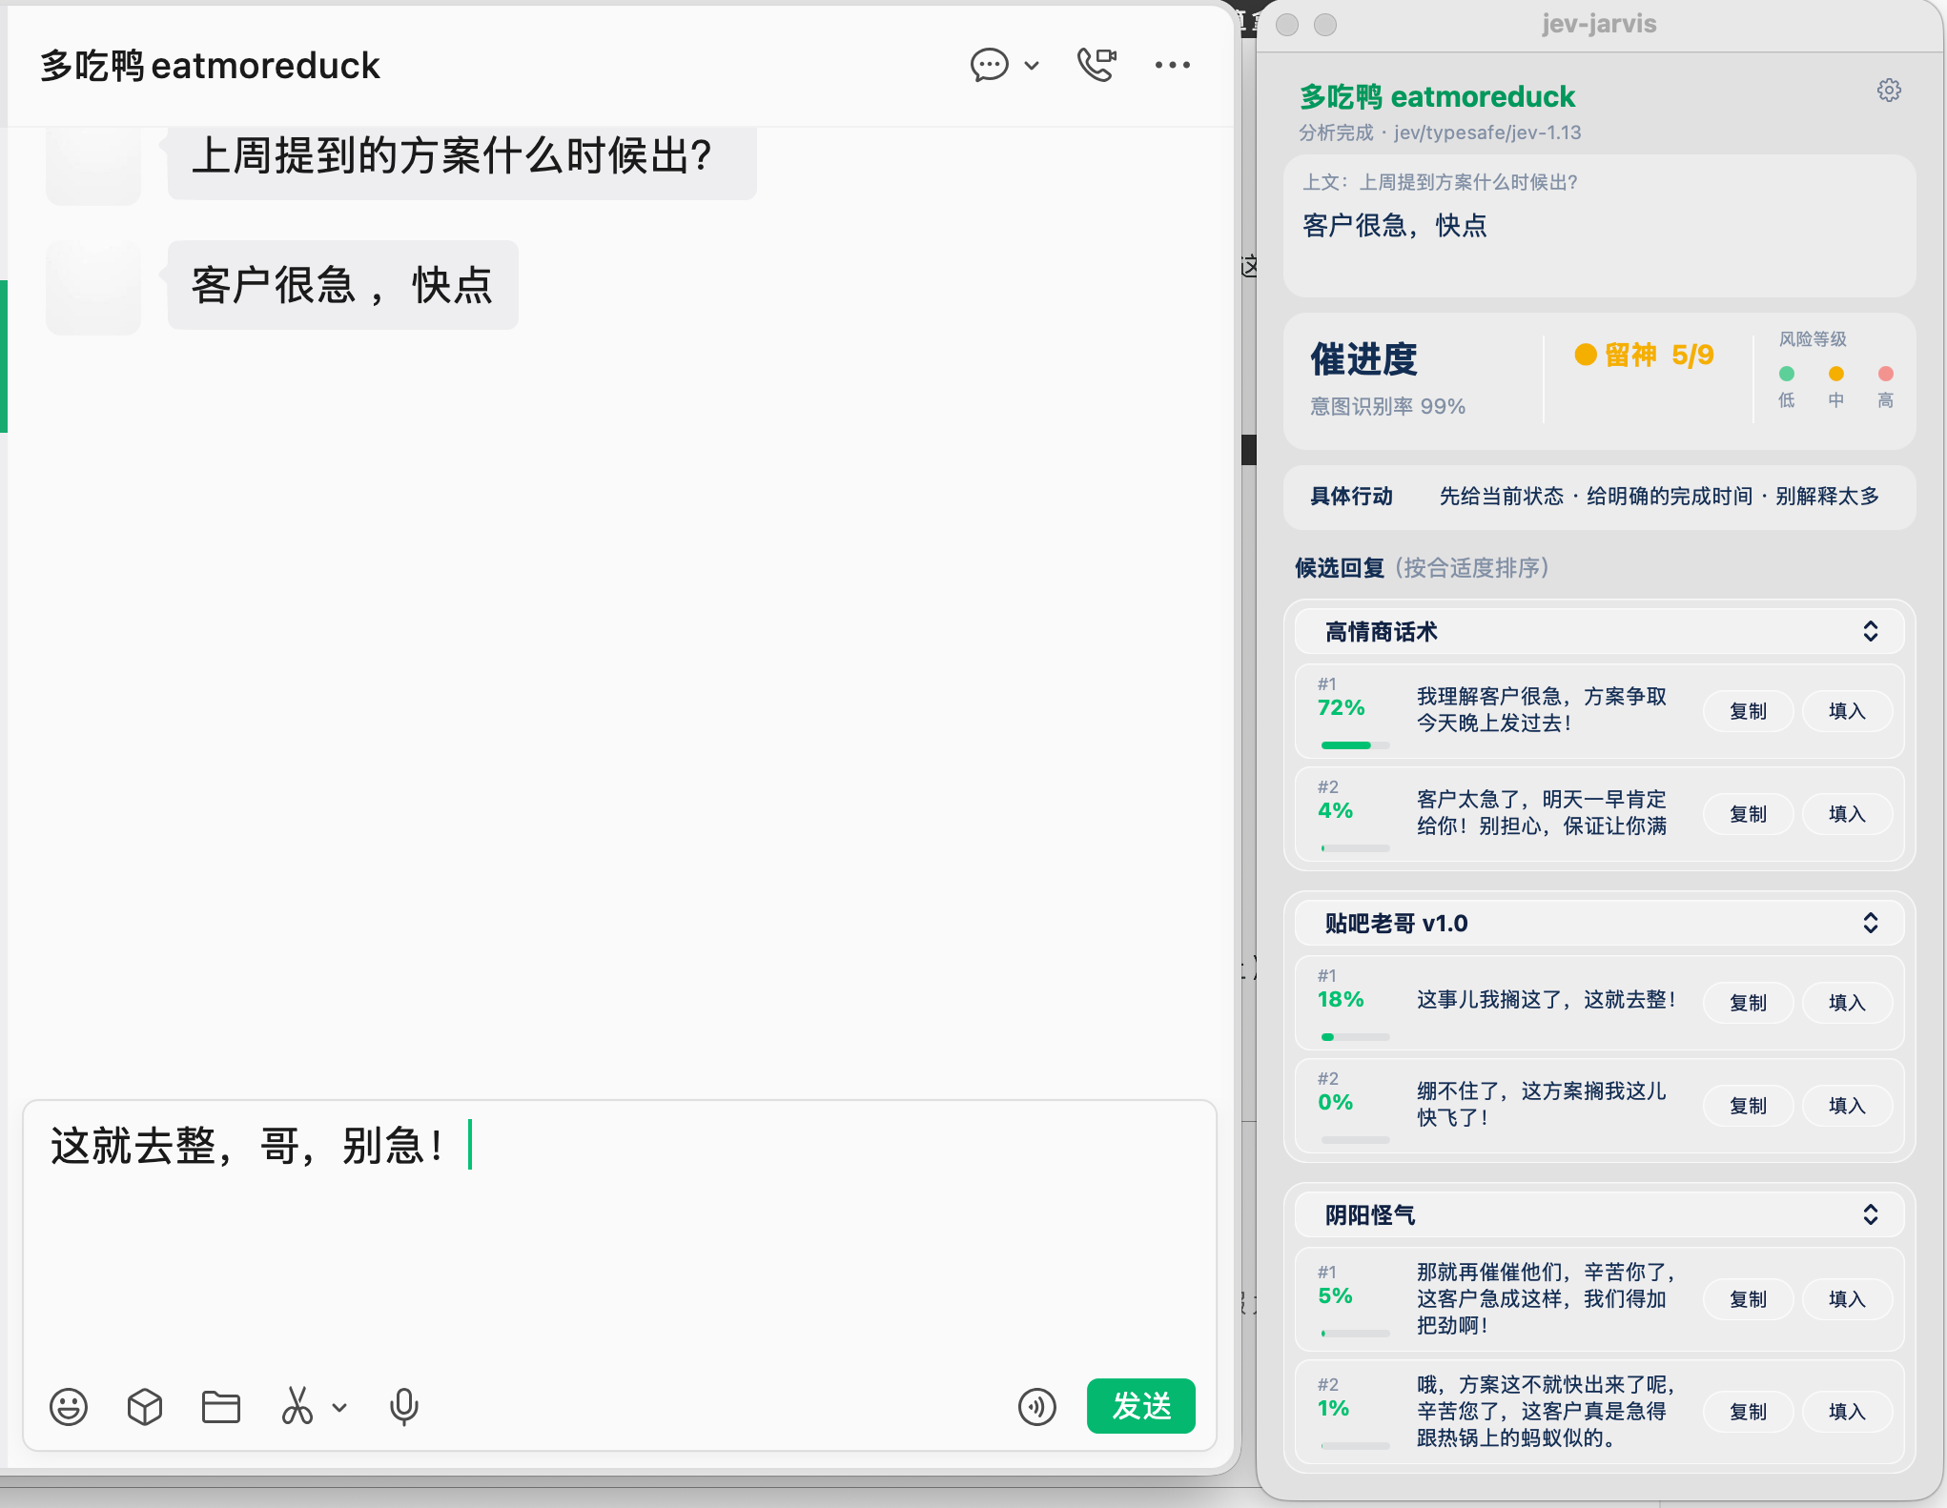Click the jev-jarvis window close button
This screenshot has width=1947, height=1508.
(x=1287, y=25)
